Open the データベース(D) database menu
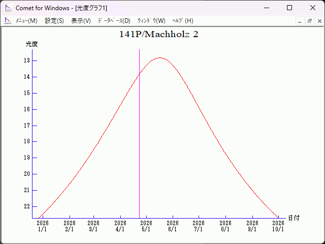This screenshot has height=244, width=325. coord(114,21)
